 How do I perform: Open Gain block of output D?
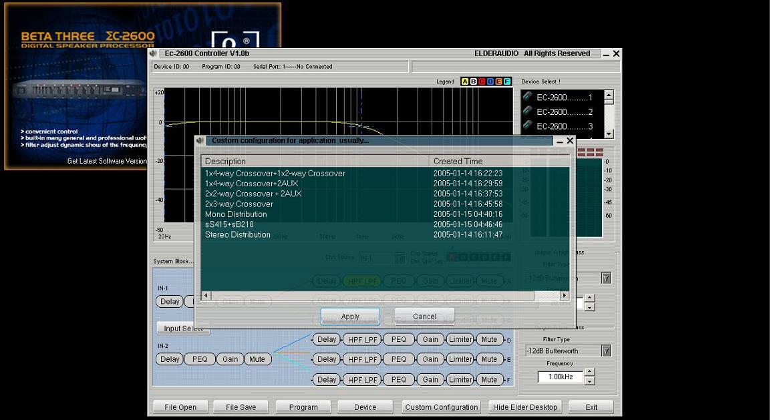430,339
